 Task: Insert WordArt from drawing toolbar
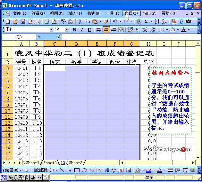[x=106, y=170]
